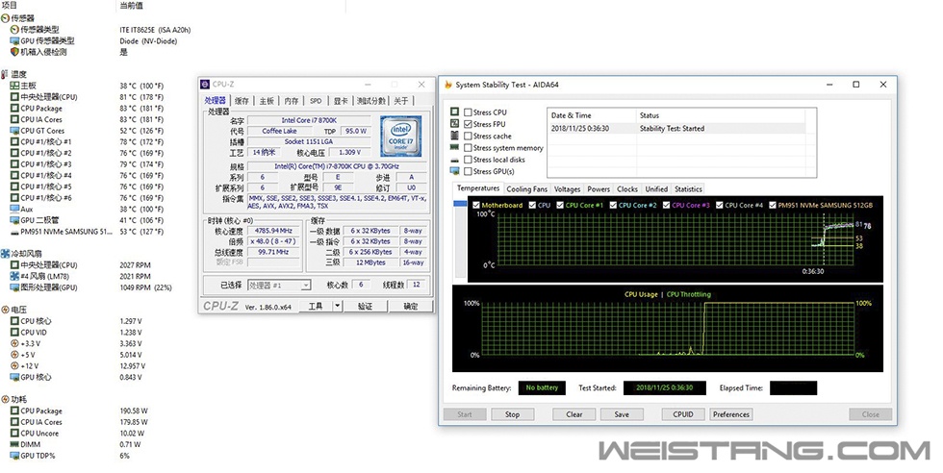Click the 图形处理器(GPU) fan row icon
This screenshot has width=943, height=473.
click(x=15, y=287)
